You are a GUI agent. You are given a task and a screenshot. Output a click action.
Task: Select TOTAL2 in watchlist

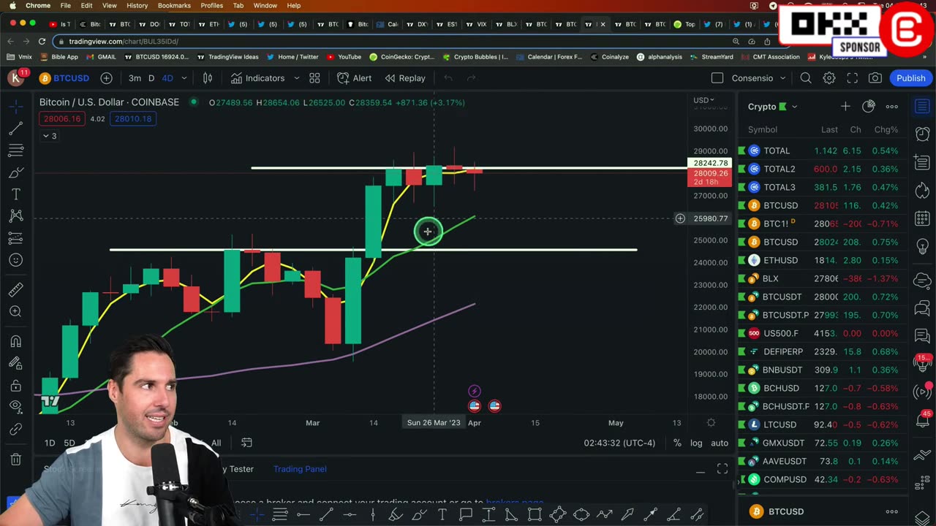pos(822,169)
